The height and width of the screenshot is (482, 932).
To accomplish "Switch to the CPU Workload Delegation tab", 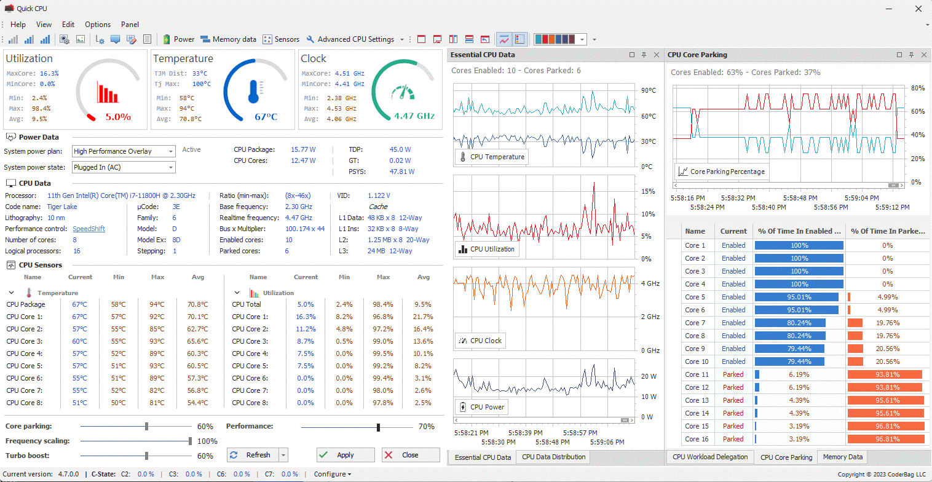I will (x=710, y=457).
